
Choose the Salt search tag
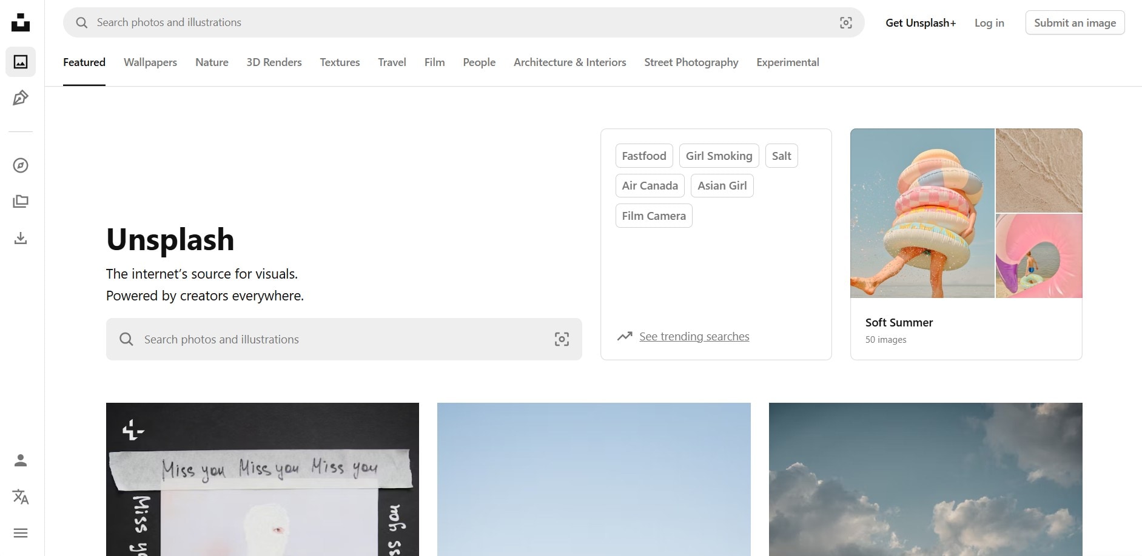(x=781, y=156)
